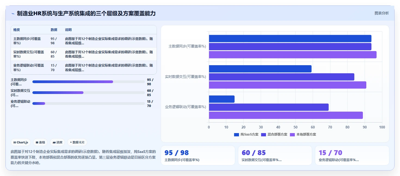Image resolution: width=400 pixels, height=176 pixels.
Task: Open the 60 / 85 stat card
Action: pos(275,155)
